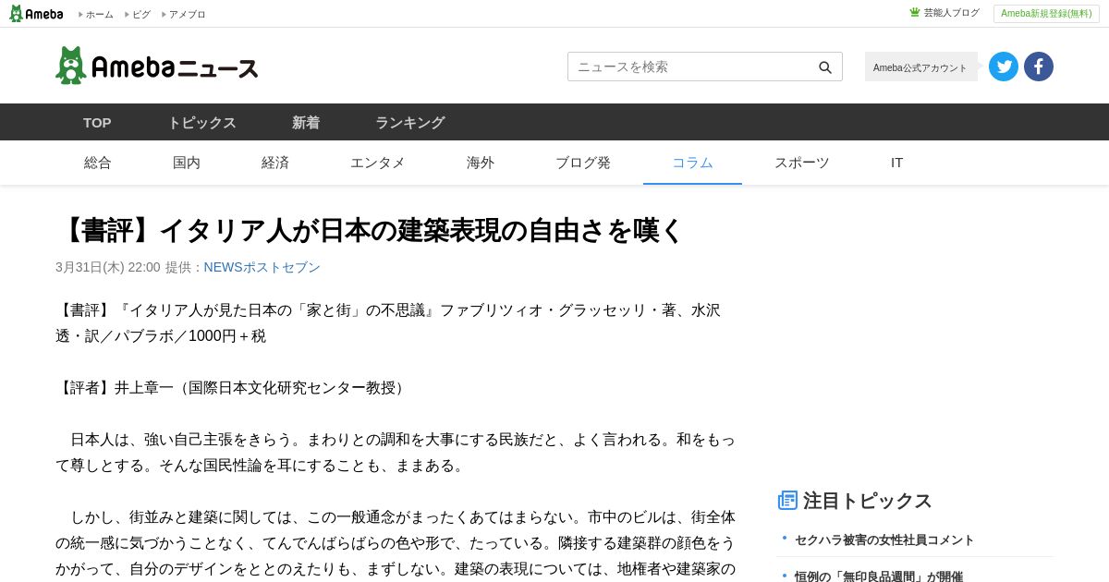This screenshot has height=582, width=1109.
Task: Click the date text 3月31日(木) 22:00
Action: tap(108, 267)
